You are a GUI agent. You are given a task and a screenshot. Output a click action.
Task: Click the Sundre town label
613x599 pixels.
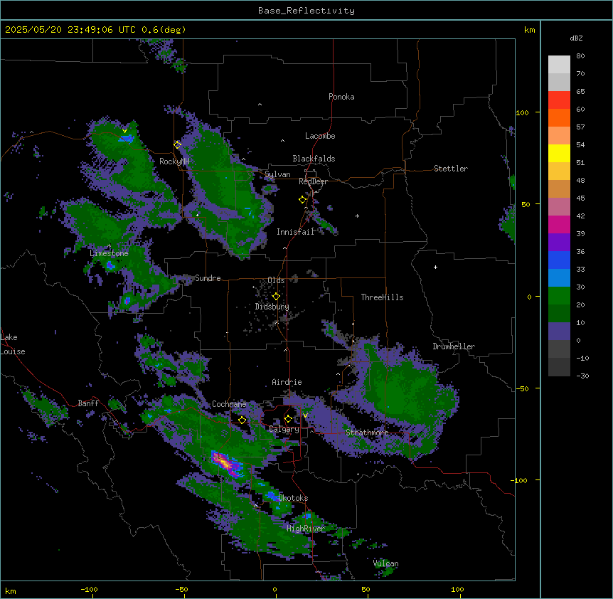tap(208, 278)
